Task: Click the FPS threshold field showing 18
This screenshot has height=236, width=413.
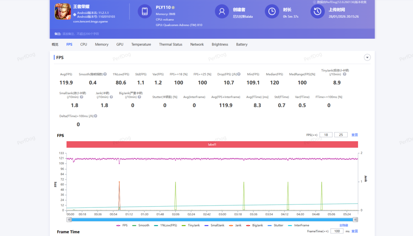Action: click(x=326, y=135)
